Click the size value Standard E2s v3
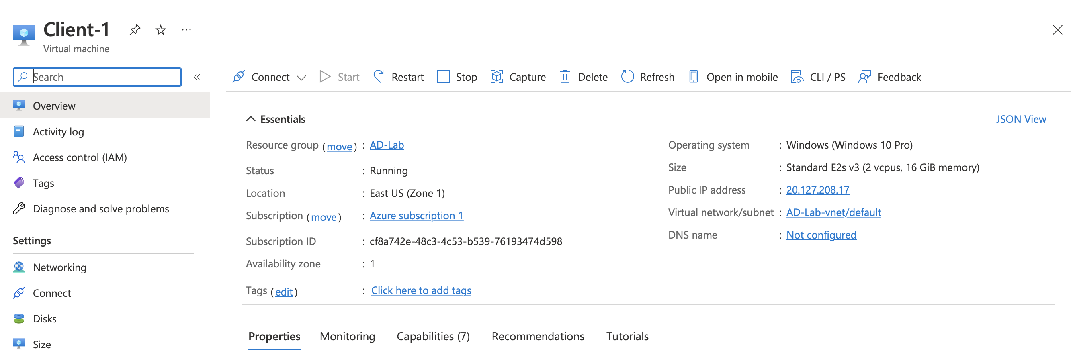 [883, 167]
